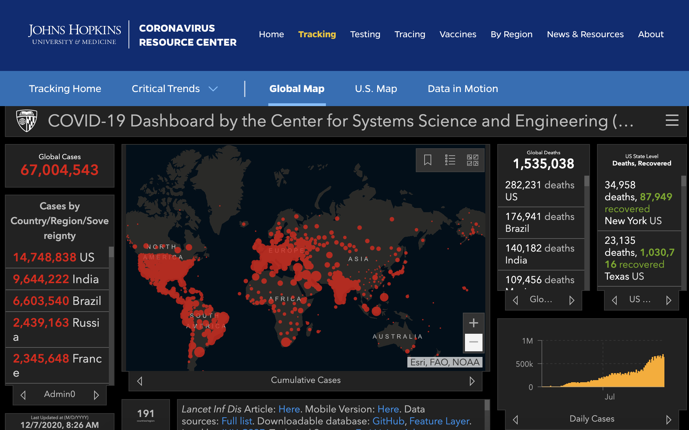Open the dashboard hamburger menu
This screenshot has height=430, width=689.
click(672, 120)
